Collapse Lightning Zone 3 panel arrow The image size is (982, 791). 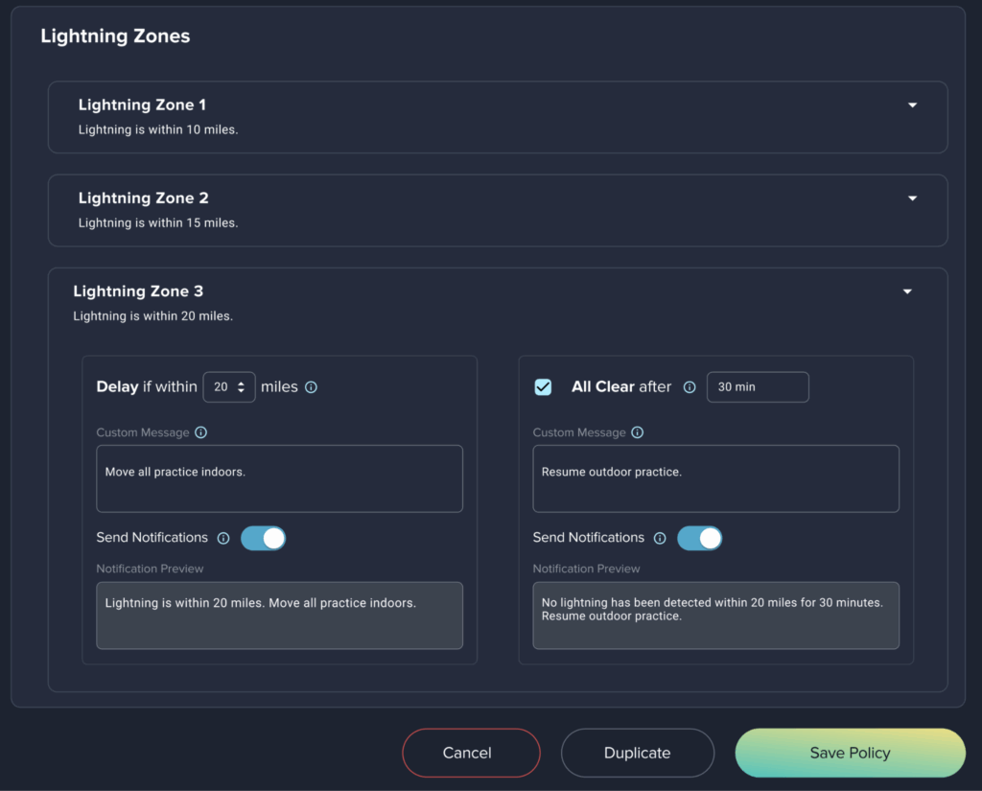[907, 291]
